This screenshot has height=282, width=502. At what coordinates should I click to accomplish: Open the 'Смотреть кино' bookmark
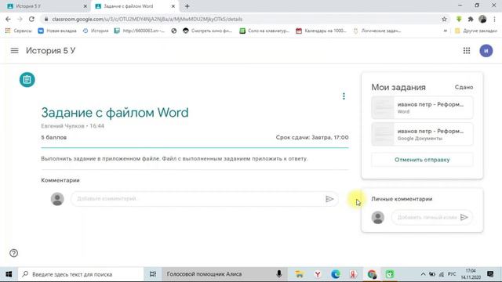[x=207, y=31]
